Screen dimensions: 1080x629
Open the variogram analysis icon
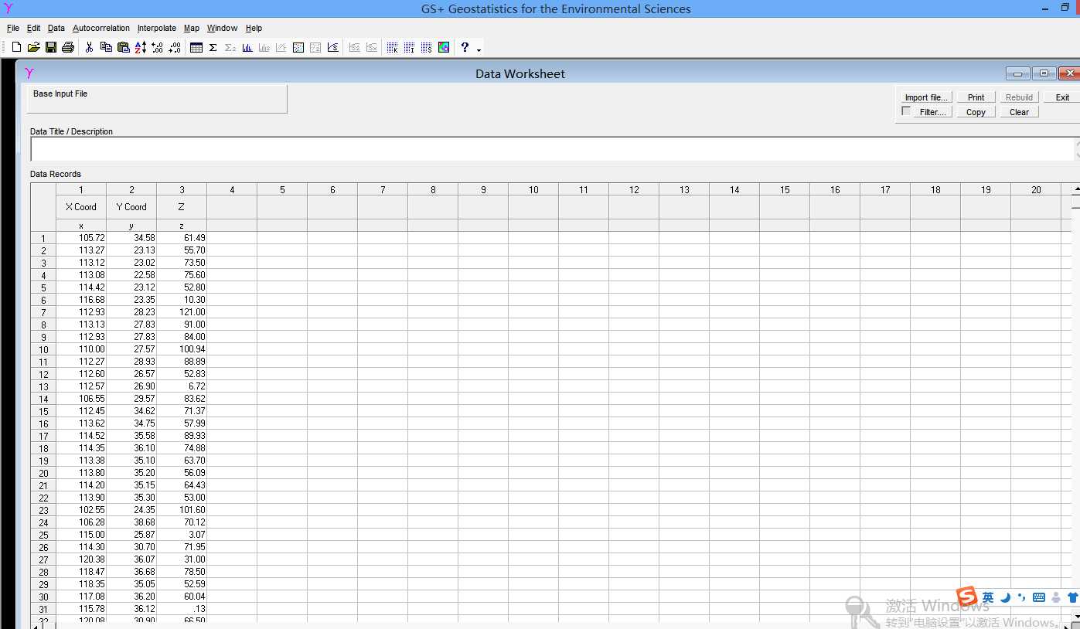click(333, 47)
